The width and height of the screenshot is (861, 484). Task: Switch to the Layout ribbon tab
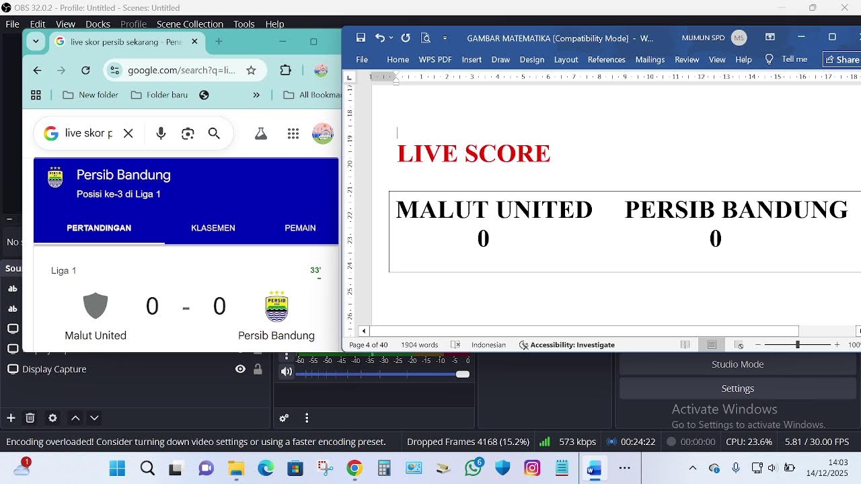(566, 59)
